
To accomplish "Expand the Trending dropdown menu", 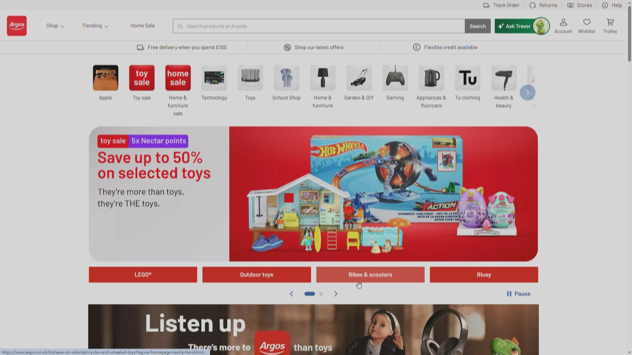I will [95, 26].
